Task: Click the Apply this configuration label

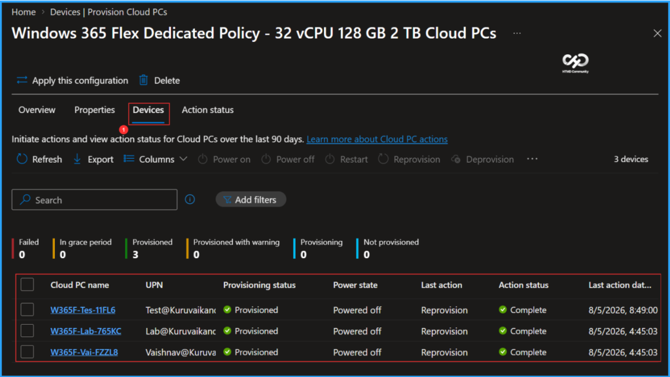Action: click(80, 80)
